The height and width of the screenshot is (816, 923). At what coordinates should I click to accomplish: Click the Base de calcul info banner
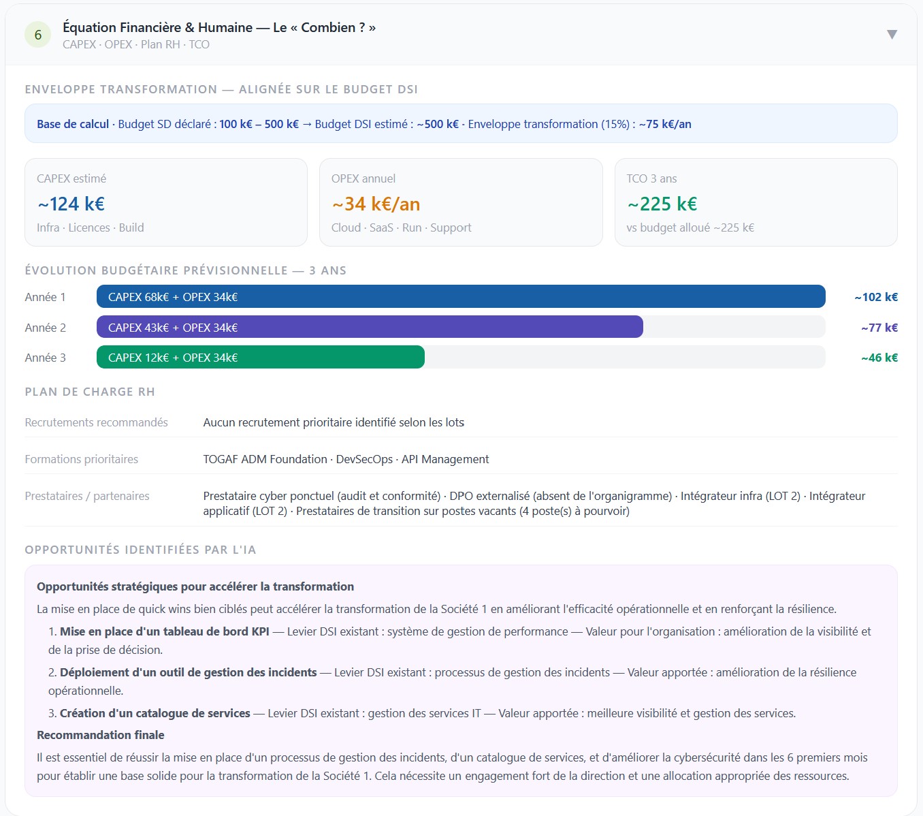[x=461, y=123]
